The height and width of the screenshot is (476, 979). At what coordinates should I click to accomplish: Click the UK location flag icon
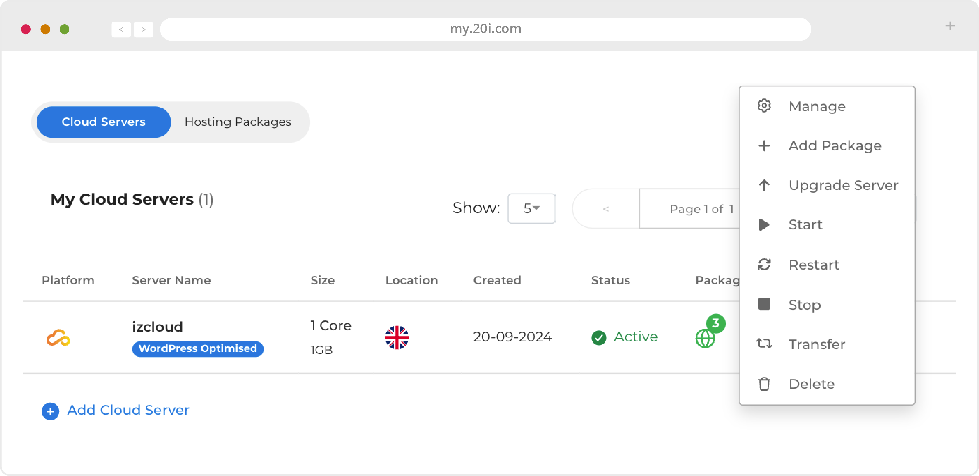[x=397, y=337]
